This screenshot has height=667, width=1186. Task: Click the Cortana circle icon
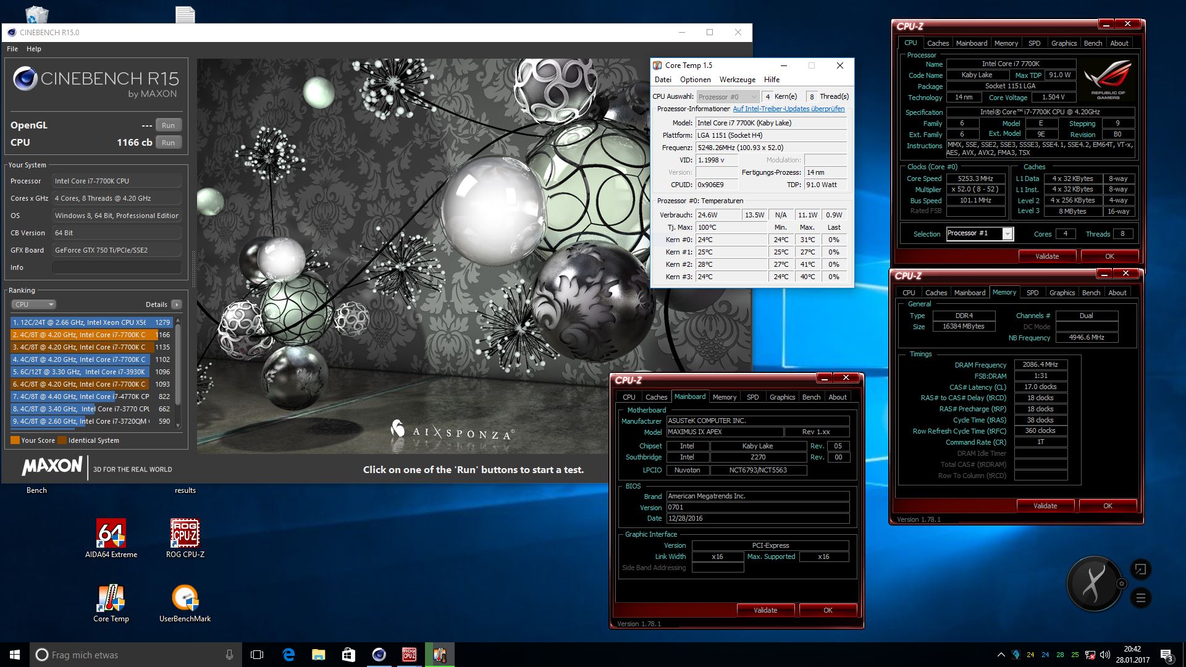click(42, 655)
